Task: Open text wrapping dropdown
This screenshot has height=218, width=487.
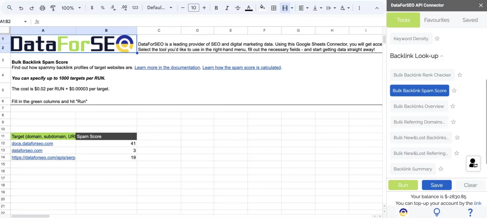Action: (331, 8)
